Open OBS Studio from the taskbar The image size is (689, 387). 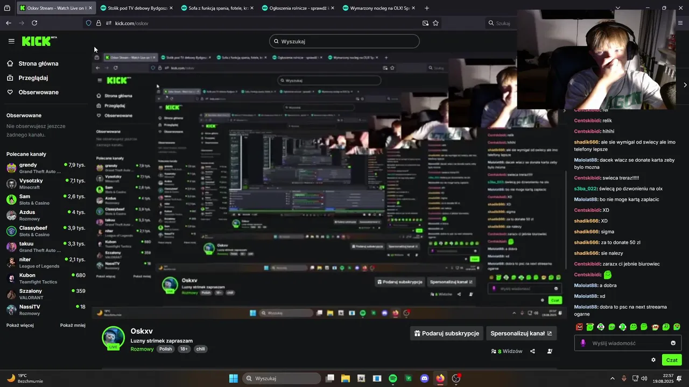pyautogui.click(x=456, y=378)
